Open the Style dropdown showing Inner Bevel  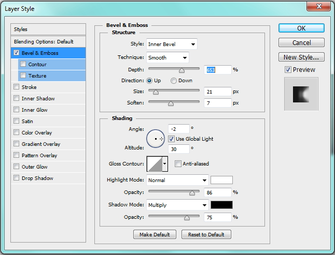pyautogui.click(x=171, y=44)
